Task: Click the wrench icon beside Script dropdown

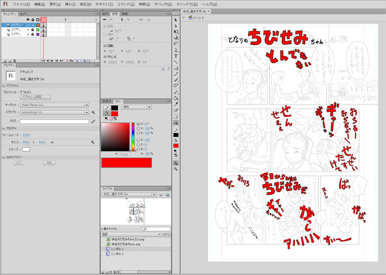Action: click(93, 113)
